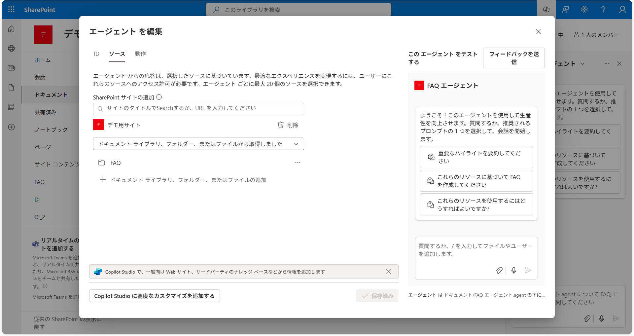Click Copilot Studio に高度なカスタマイズを追加する button
Image resolution: width=634 pixels, height=336 pixels.
point(155,296)
